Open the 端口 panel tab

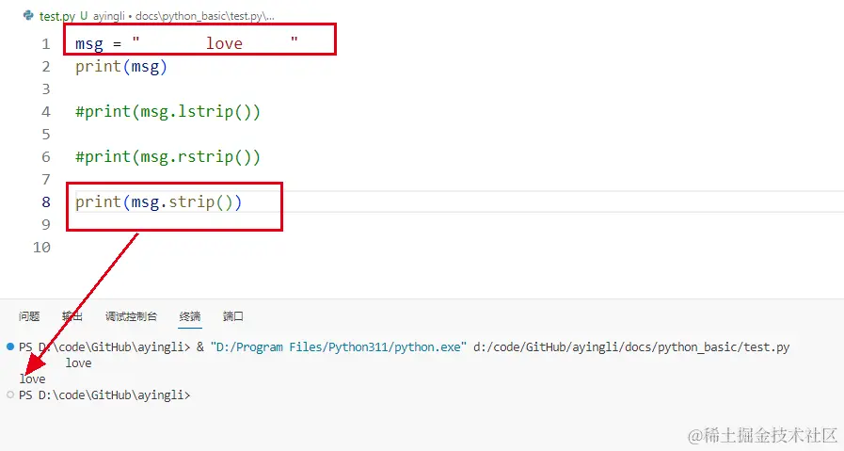pyautogui.click(x=233, y=316)
